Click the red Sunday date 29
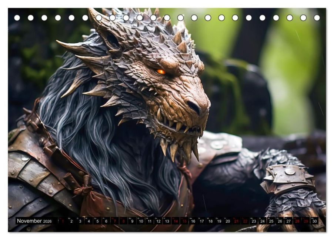 (x=306, y=221)
